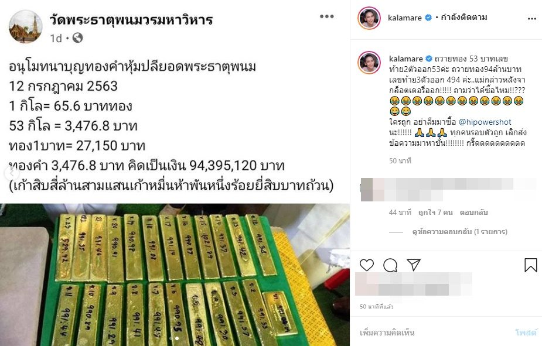Submit the comment with the โพสต์ button
The image size is (542, 346).
click(x=526, y=333)
